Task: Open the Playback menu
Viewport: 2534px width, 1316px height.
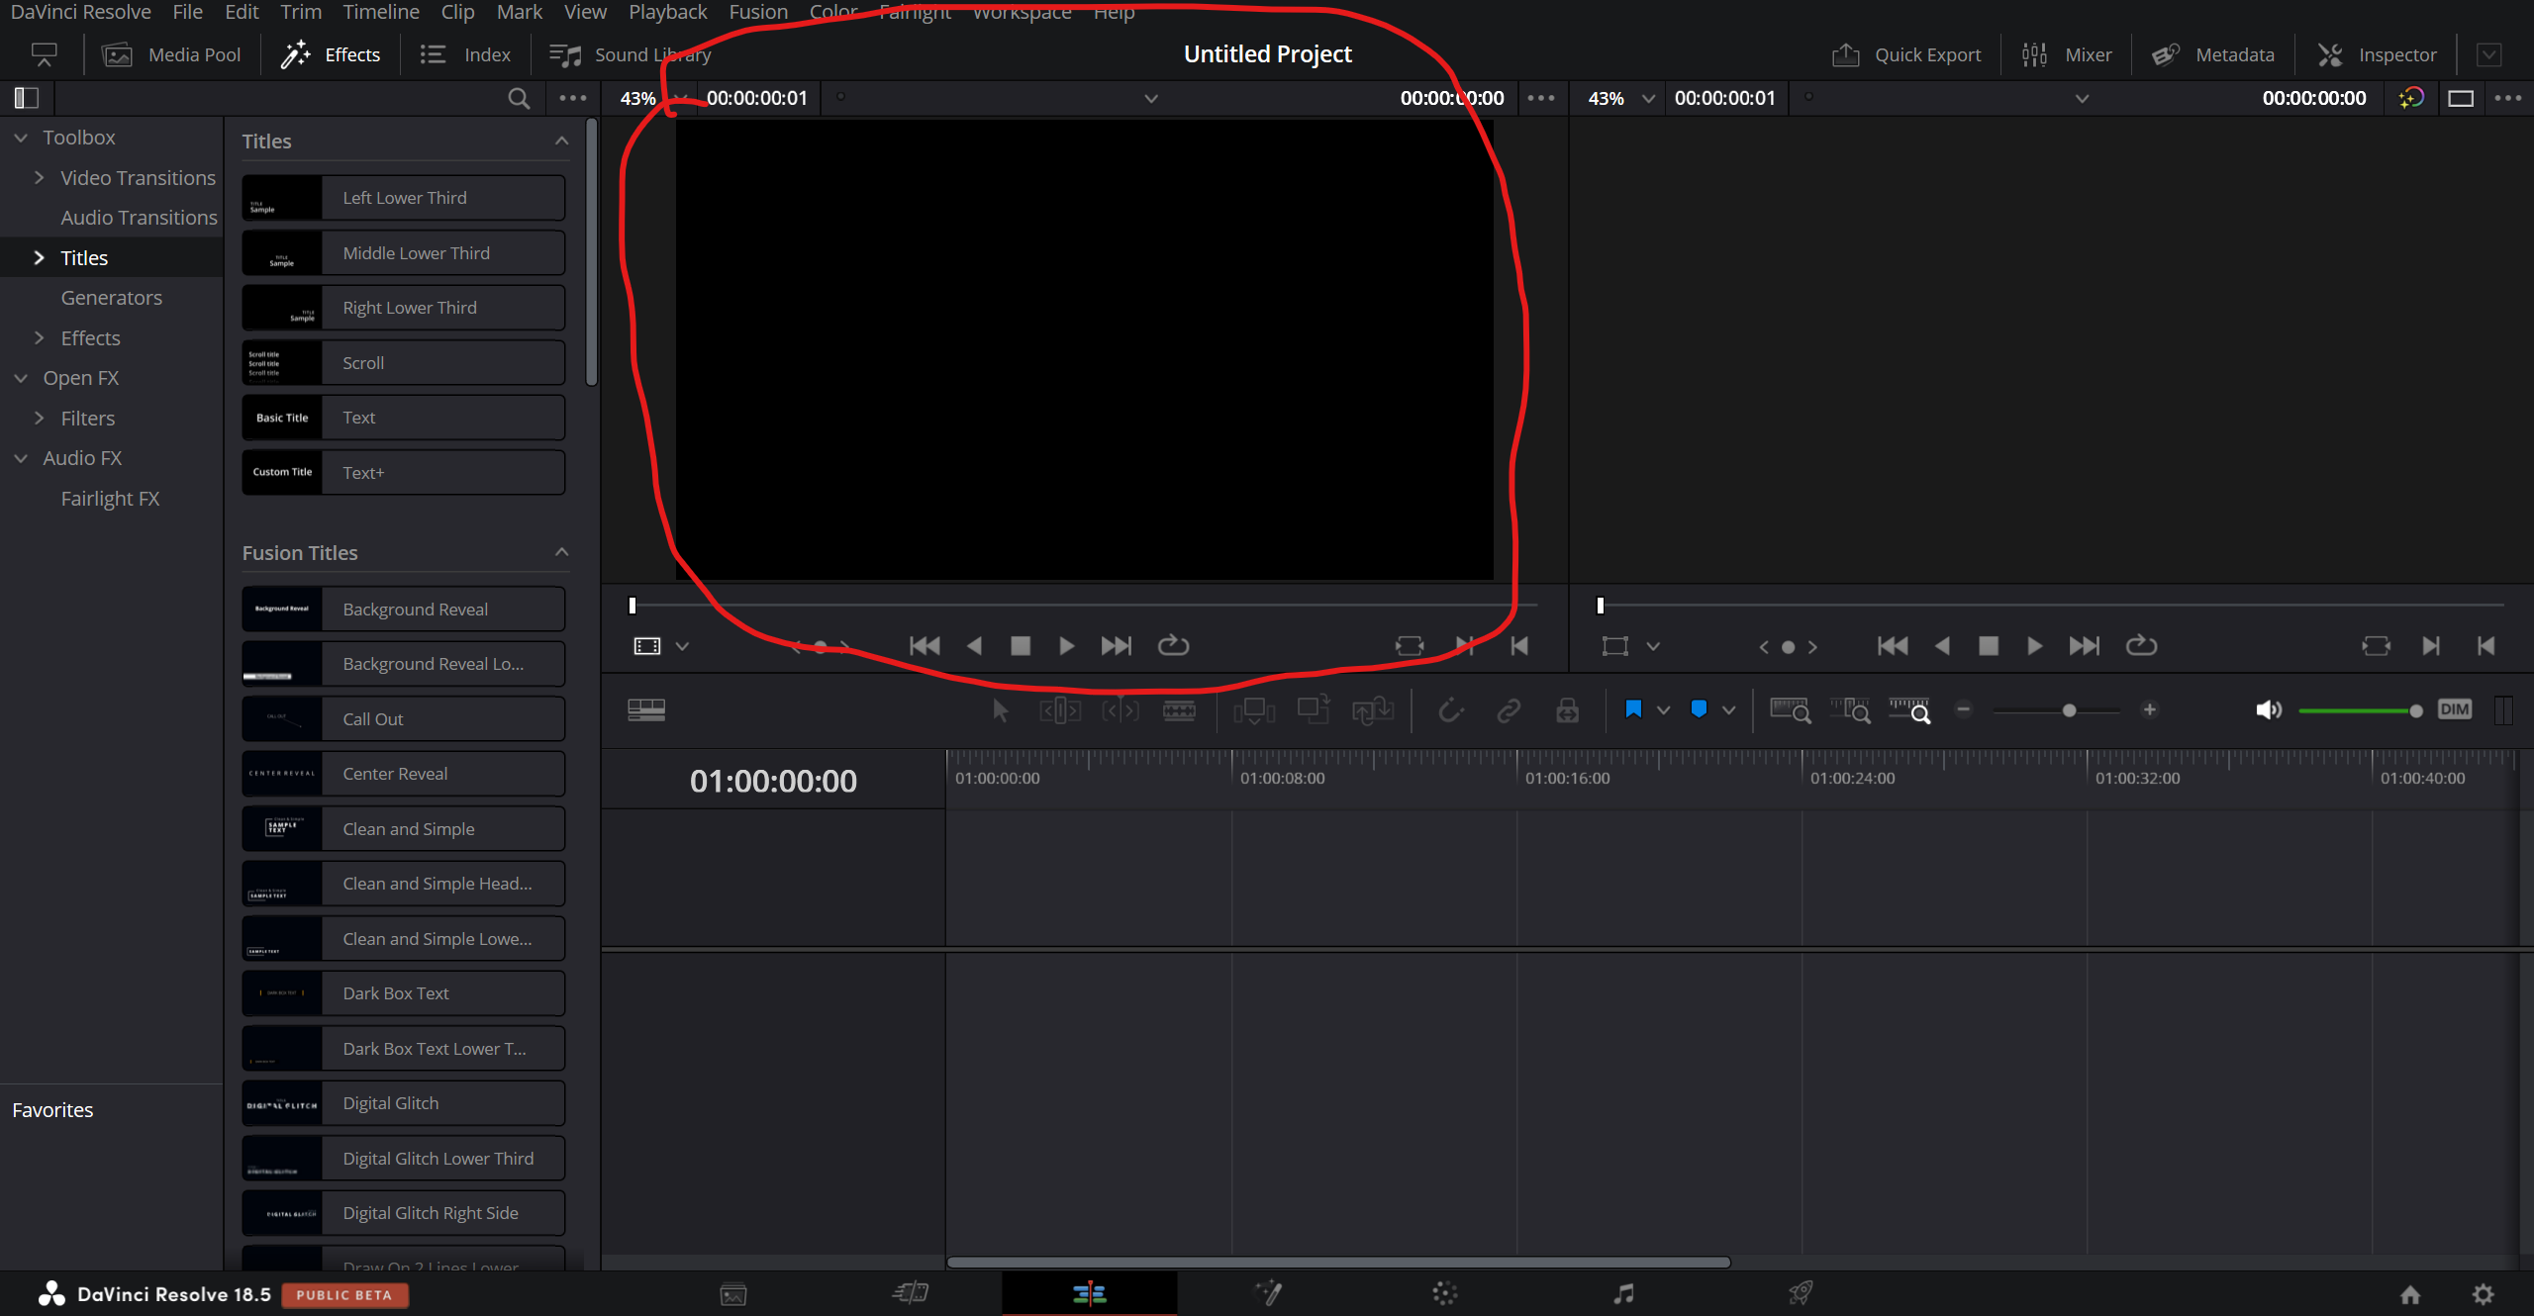Action: (668, 12)
